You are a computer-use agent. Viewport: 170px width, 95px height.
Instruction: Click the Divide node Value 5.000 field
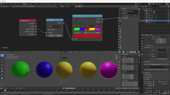[55, 36]
